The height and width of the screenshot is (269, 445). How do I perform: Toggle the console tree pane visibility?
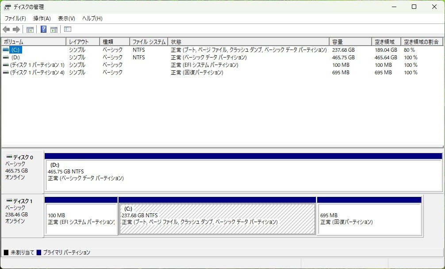[30, 30]
